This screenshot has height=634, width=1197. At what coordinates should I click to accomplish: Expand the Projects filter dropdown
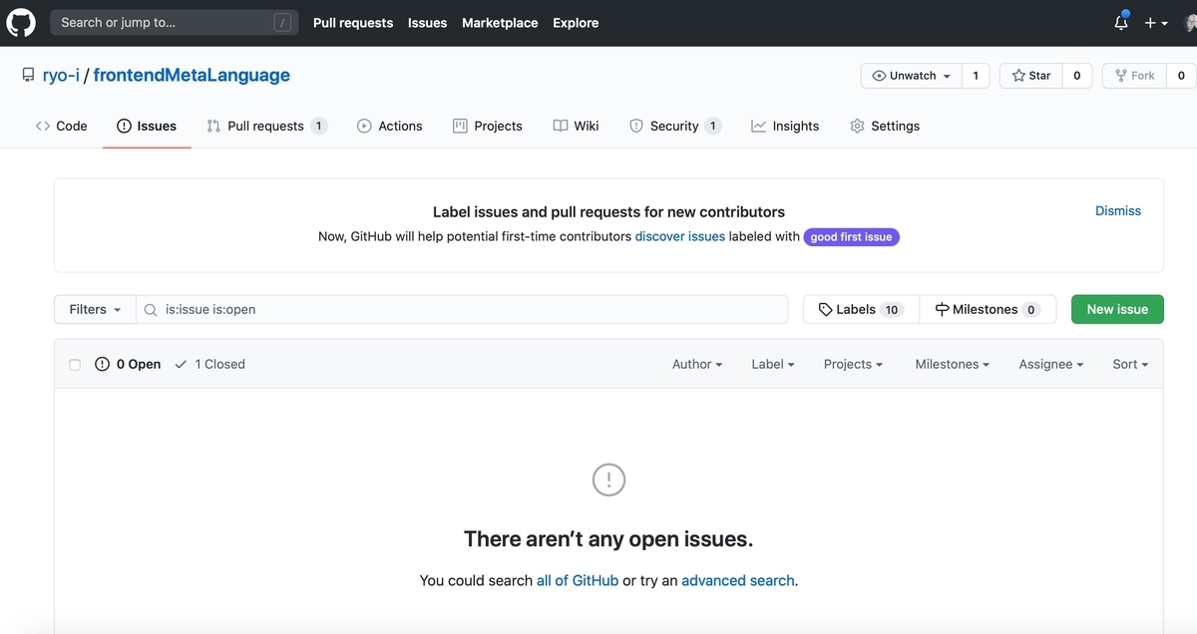[x=853, y=364]
